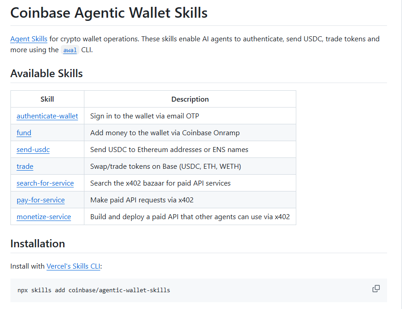
Task: Open the pay-for-service skill
Action: click(x=40, y=200)
